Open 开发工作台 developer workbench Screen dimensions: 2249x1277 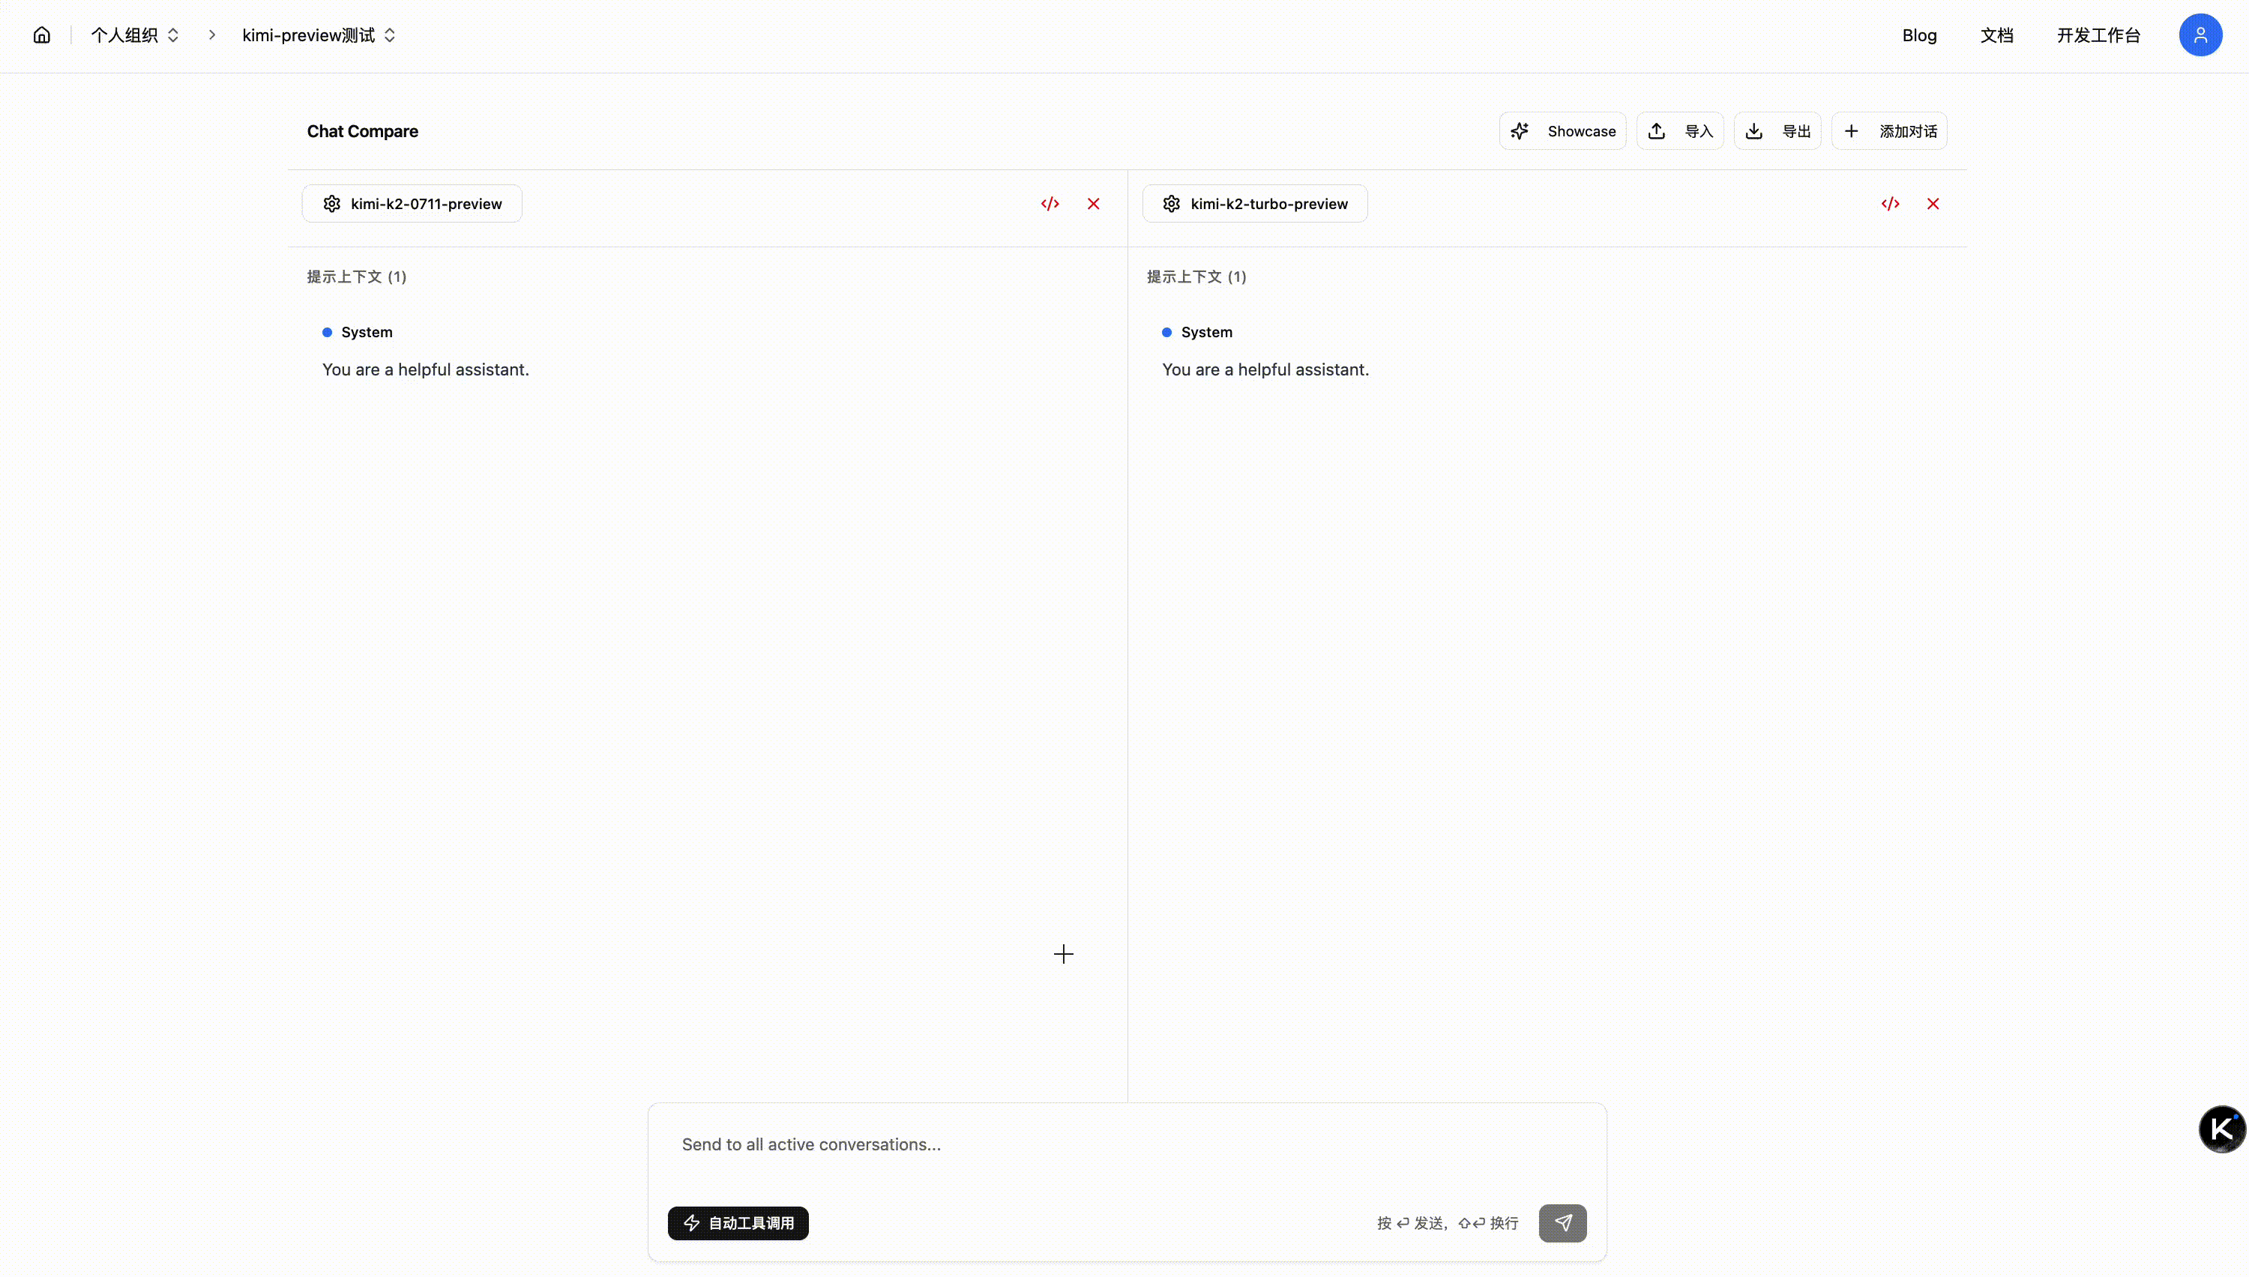click(x=2098, y=35)
